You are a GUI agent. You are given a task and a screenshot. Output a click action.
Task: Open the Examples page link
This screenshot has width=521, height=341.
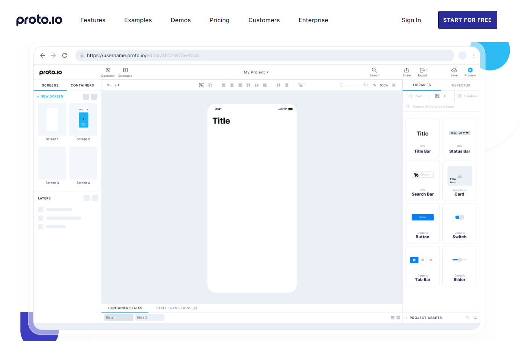(138, 20)
